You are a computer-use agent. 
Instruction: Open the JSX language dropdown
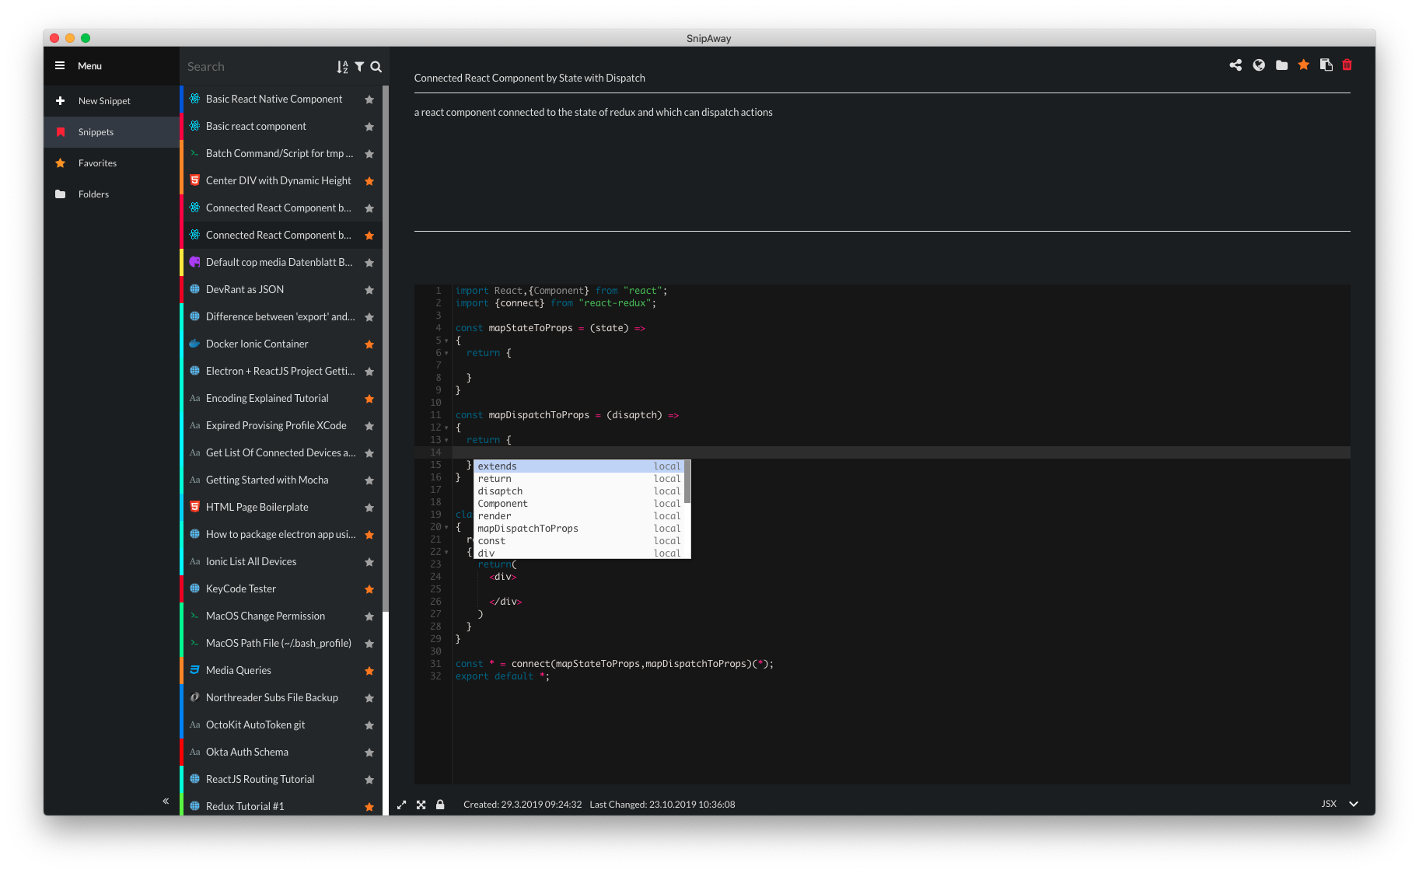(1340, 804)
